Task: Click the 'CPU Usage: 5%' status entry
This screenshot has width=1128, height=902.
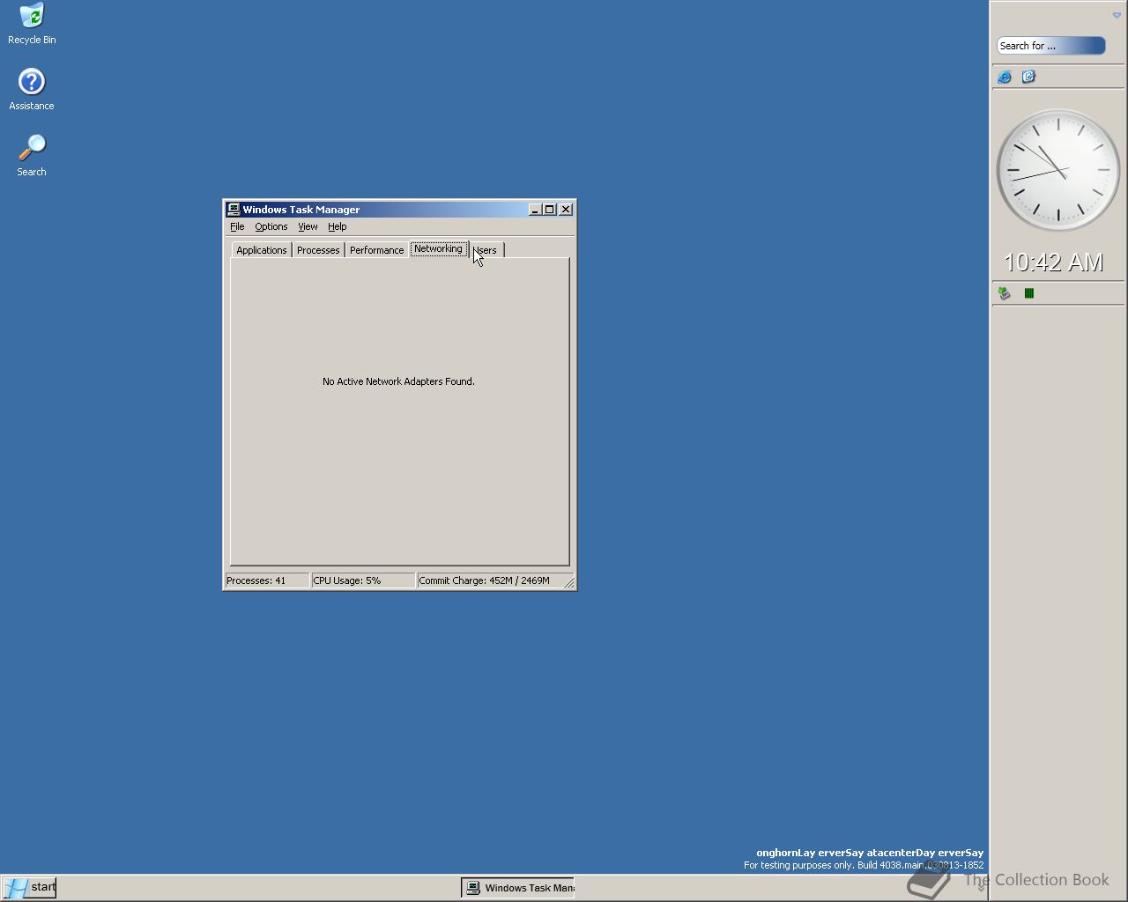Action: point(363,580)
